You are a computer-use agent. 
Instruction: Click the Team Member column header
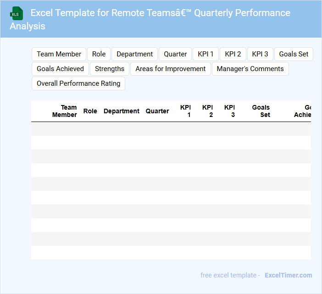click(x=65, y=111)
